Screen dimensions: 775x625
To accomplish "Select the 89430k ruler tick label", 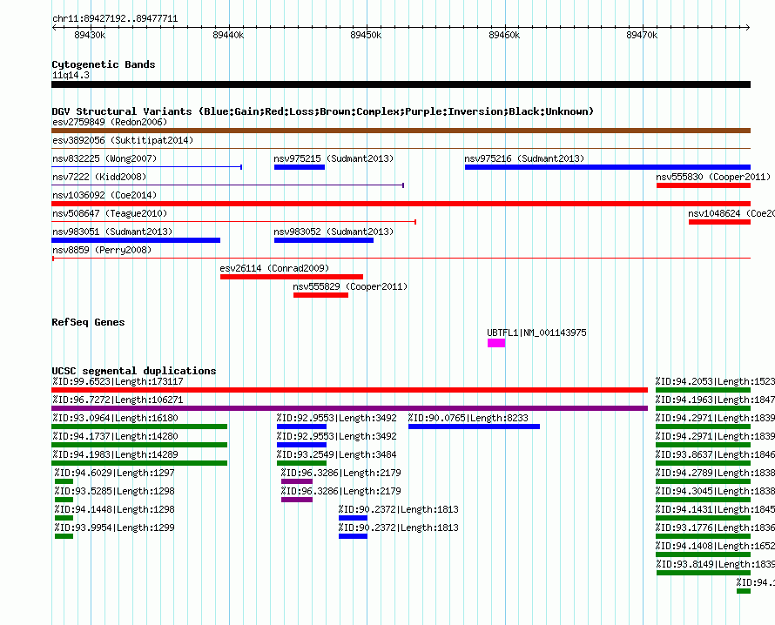I will point(90,35).
